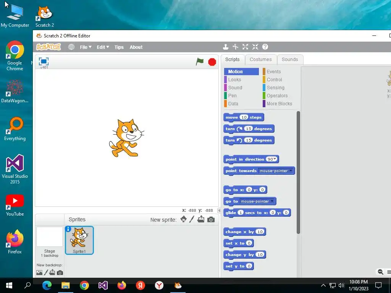This screenshot has width=391, height=293.
Task: Open mouse-pointer dropdown in go to block
Action: (x=272, y=201)
